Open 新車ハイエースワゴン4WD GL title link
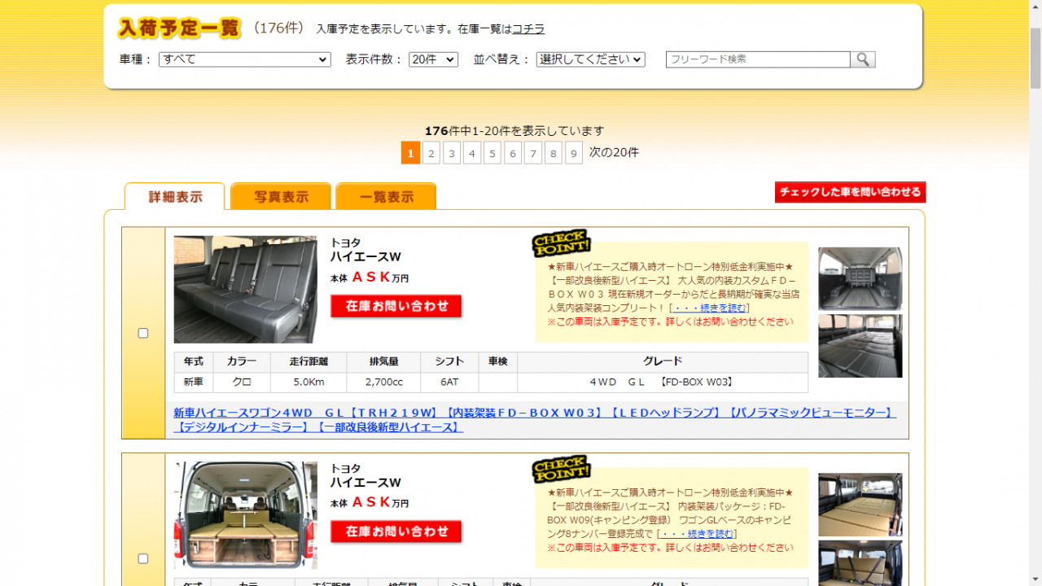Screen dimensions: 1042x586 [535, 420]
